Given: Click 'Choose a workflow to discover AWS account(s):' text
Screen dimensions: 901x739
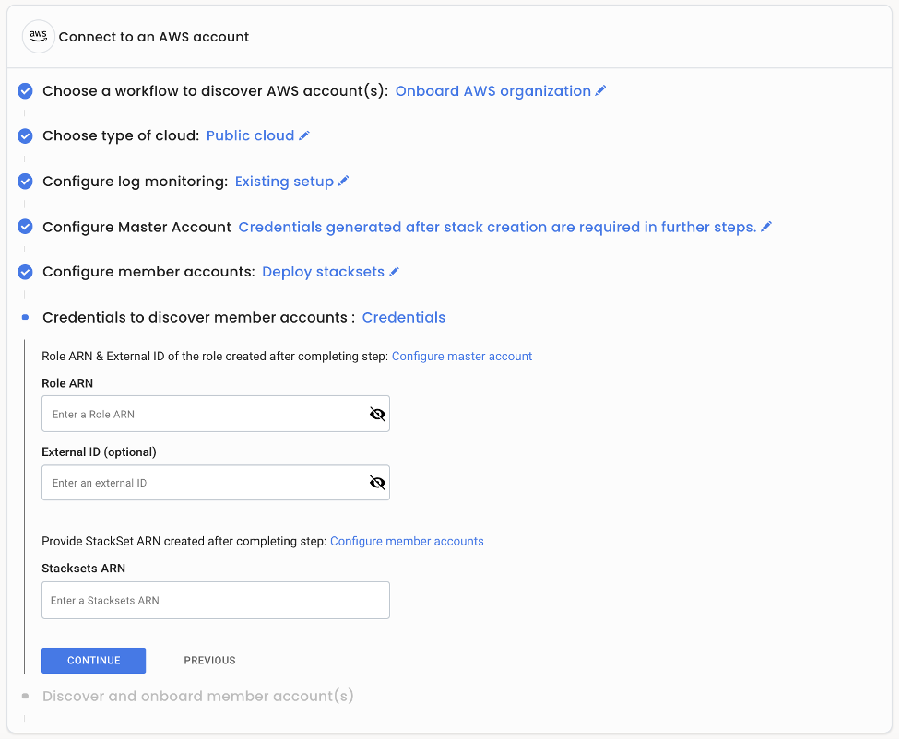Looking at the screenshot, I should 216,90.
